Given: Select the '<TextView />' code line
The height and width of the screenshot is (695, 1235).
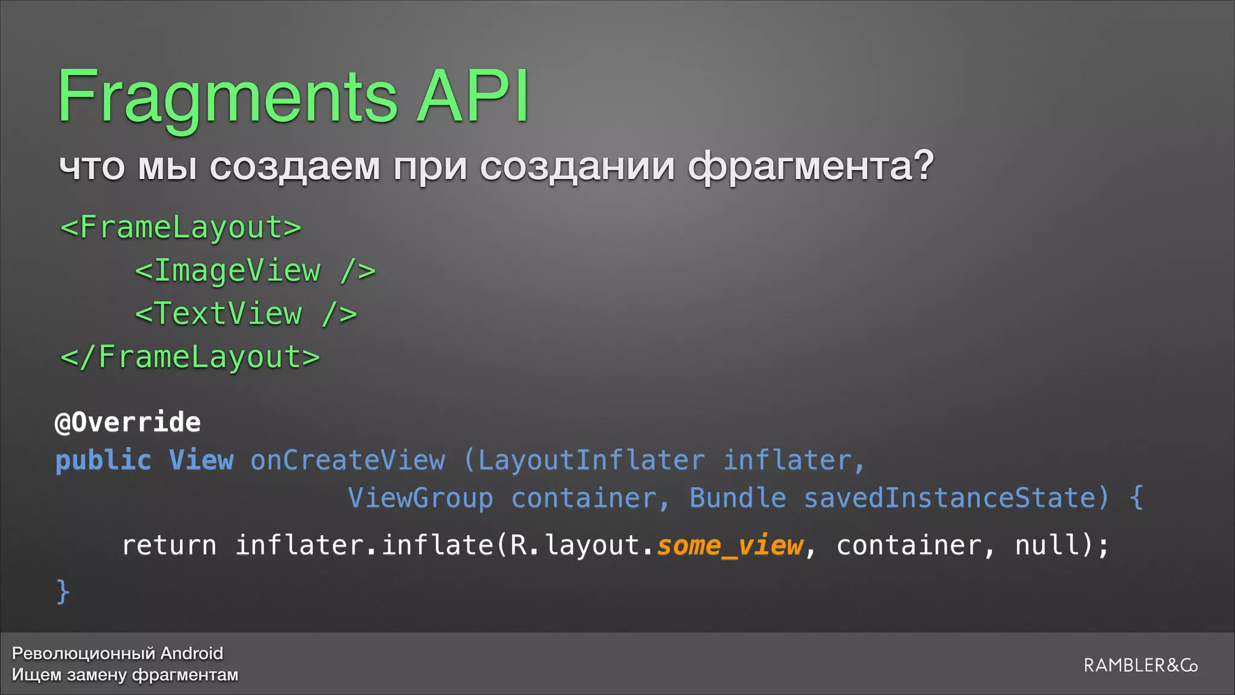Looking at the screenshot, I should point(246,314).
